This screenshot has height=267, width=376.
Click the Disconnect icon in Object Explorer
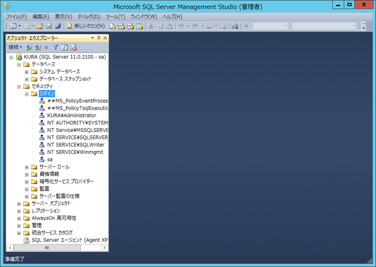pos(38,48)
